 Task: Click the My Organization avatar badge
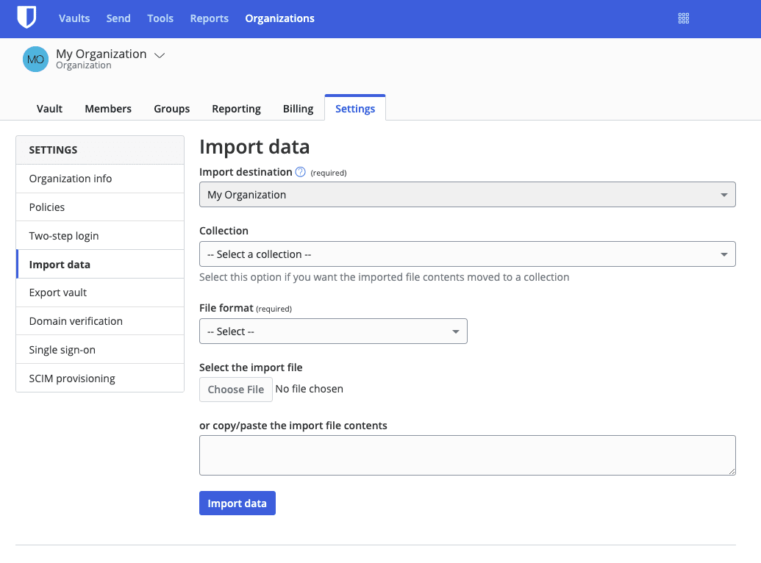pyautogui.click(x=35, y=59)
